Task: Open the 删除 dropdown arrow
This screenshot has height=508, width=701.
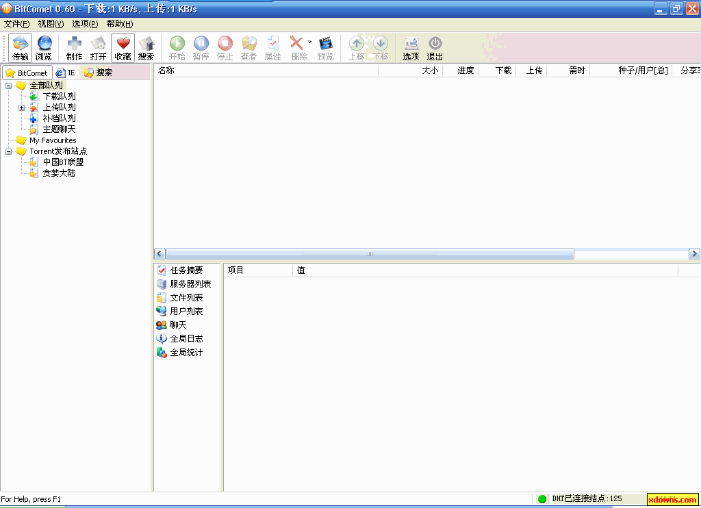Action: coord(309,42)
